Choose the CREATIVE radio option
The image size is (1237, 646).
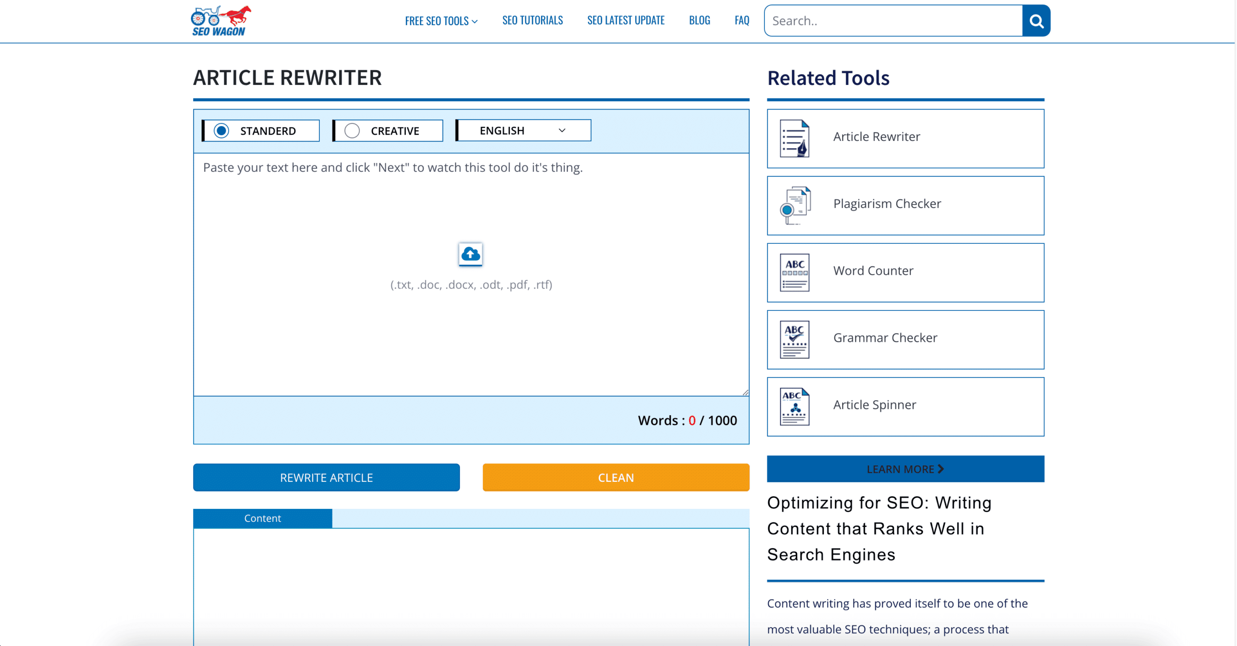pyautogui.click(x=352, y=131)
